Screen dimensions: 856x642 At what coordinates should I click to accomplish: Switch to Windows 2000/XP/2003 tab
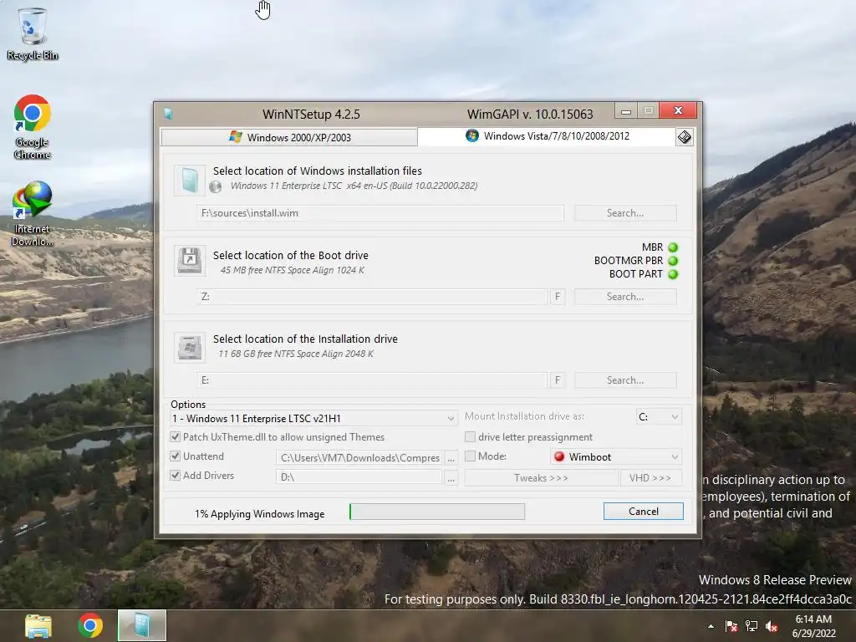pos(289,137)
